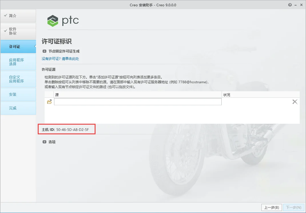Go to the 简介 step
The height and width of the screenshot is (213, 306).
point(18,16)
